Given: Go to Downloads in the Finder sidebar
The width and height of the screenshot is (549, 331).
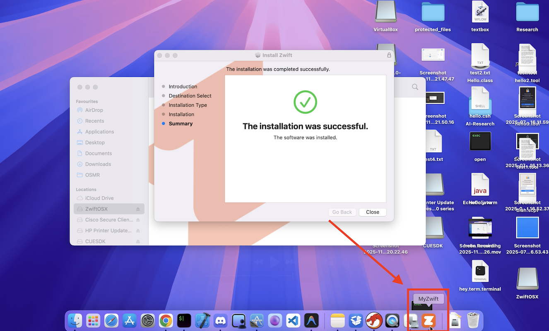Looking at the screenshot, I should coord(98,164).
